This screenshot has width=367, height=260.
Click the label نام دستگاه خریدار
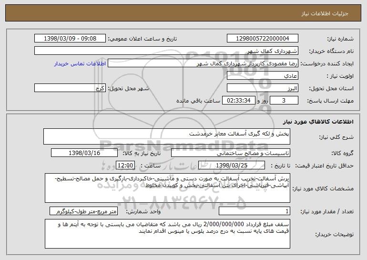(331, 52)
